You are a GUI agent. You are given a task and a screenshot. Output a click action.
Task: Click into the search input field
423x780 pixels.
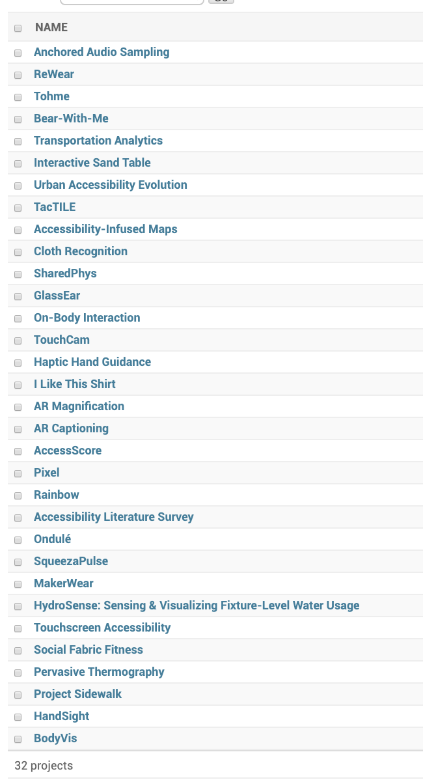(x=132, y=2)
